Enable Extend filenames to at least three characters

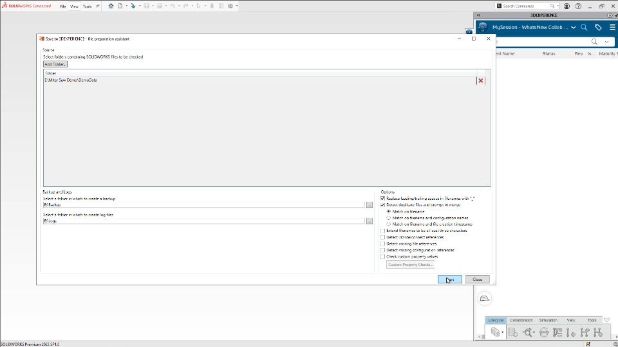click(x=382, y=231)
